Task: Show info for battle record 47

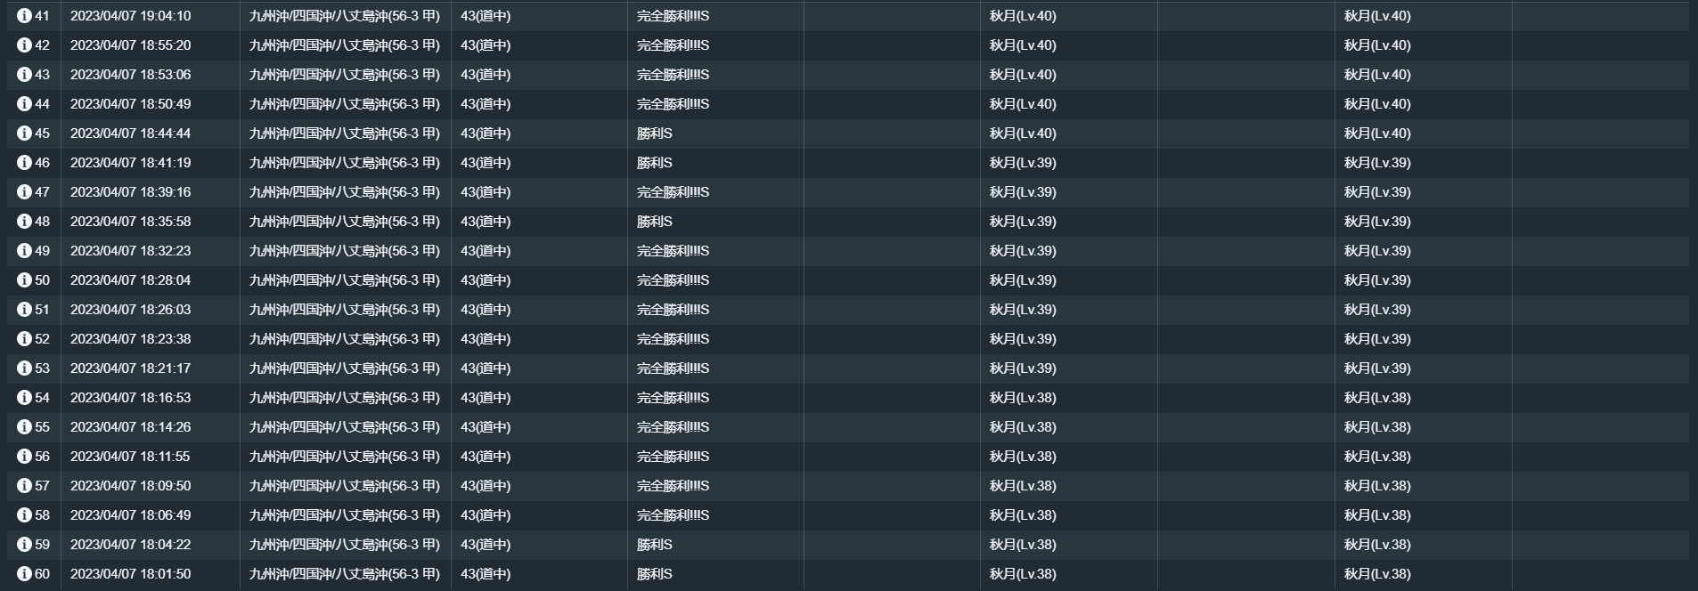Action: [24, 192]
